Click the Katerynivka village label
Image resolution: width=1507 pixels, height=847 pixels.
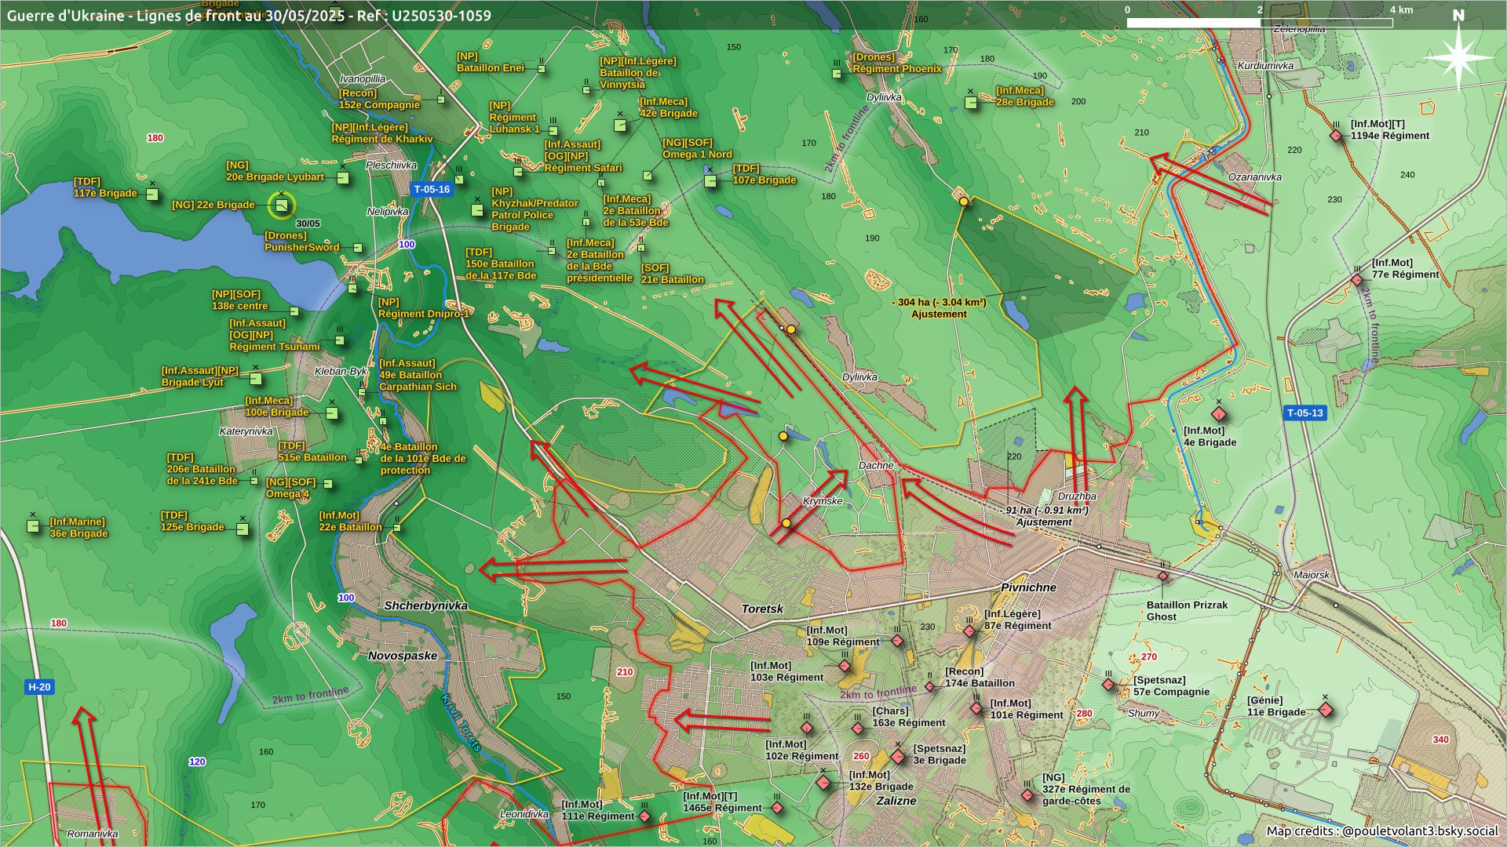click(246, 431)
